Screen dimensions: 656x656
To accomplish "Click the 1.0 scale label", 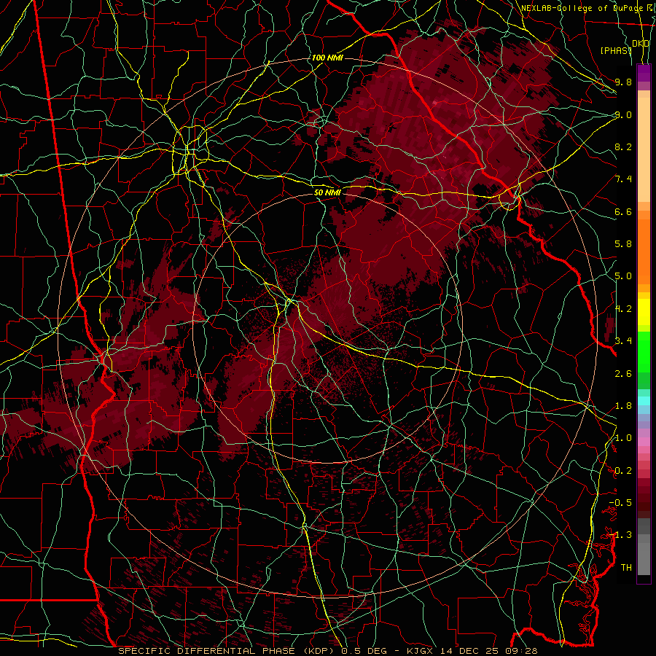I will 623,438.
